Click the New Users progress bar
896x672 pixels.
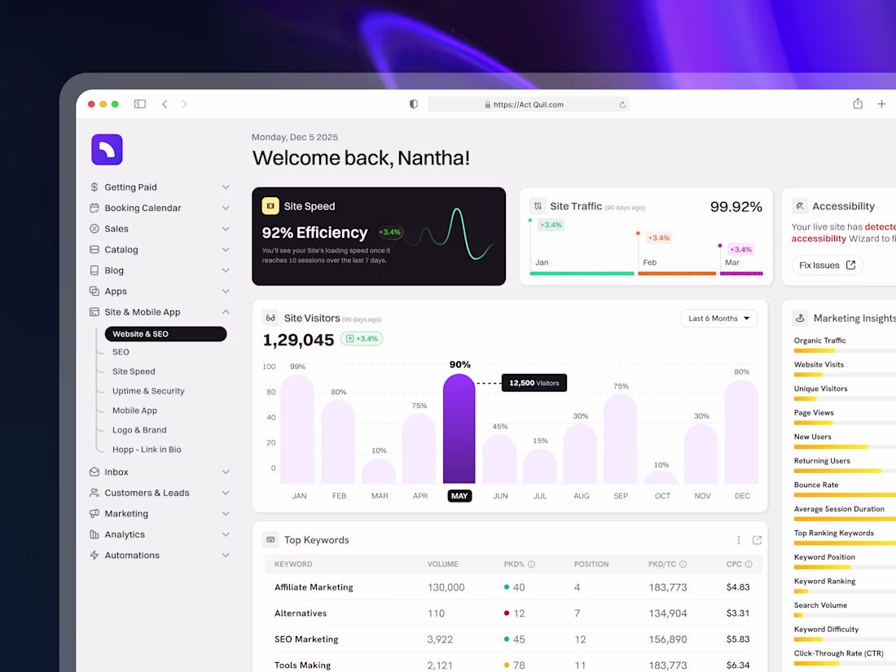[x=845, y=447]
